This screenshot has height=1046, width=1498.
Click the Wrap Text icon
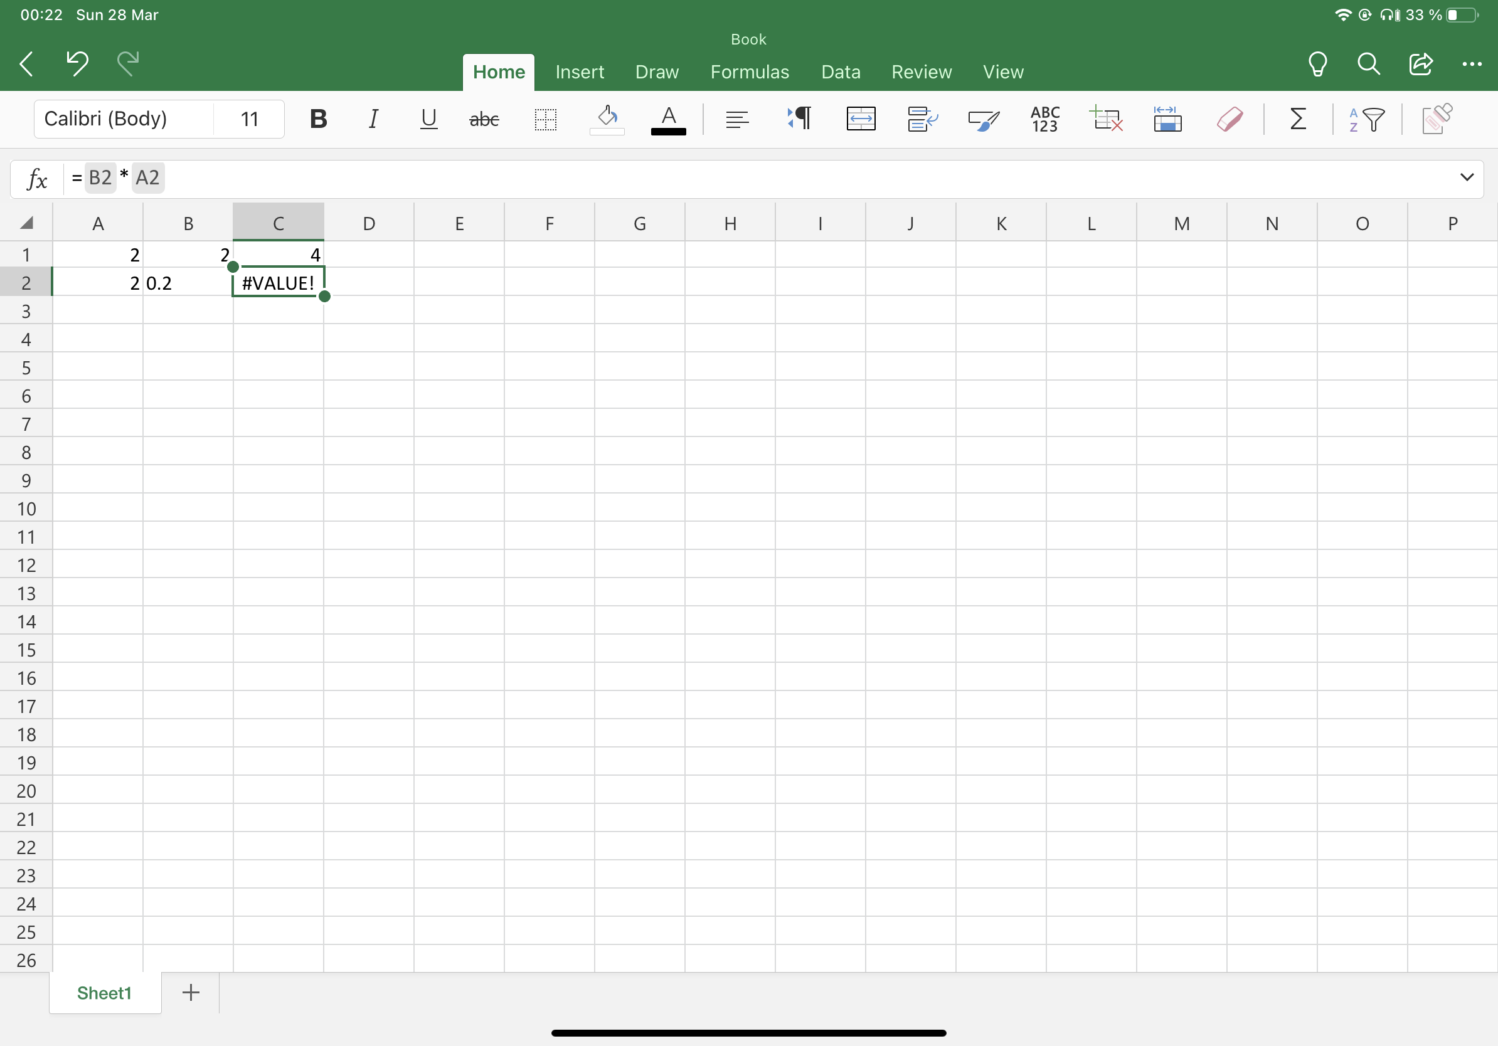pos(922,119)
